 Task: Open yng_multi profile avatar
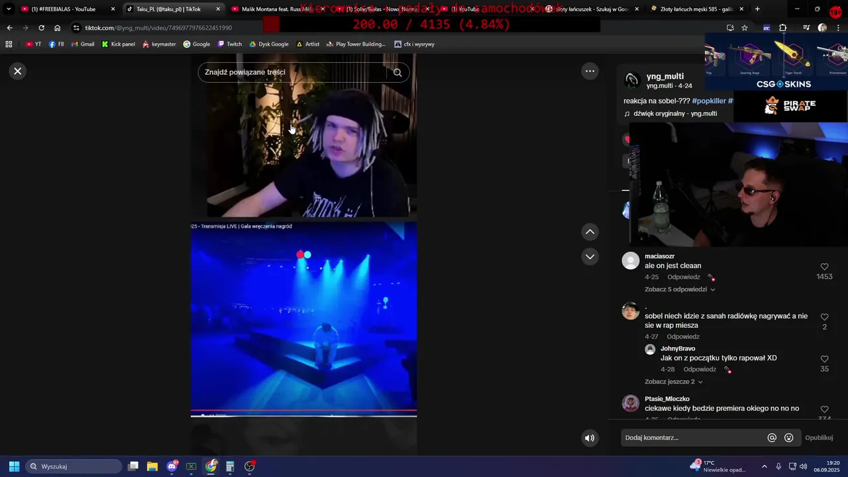pos(632,80)
